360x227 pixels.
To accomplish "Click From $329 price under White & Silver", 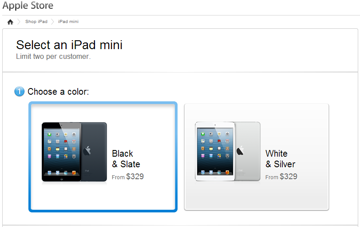I will (281, 177).
